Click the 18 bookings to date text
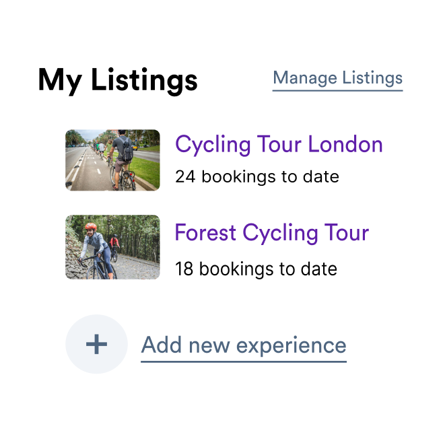443x443 pixels. (x=256, y=269)
